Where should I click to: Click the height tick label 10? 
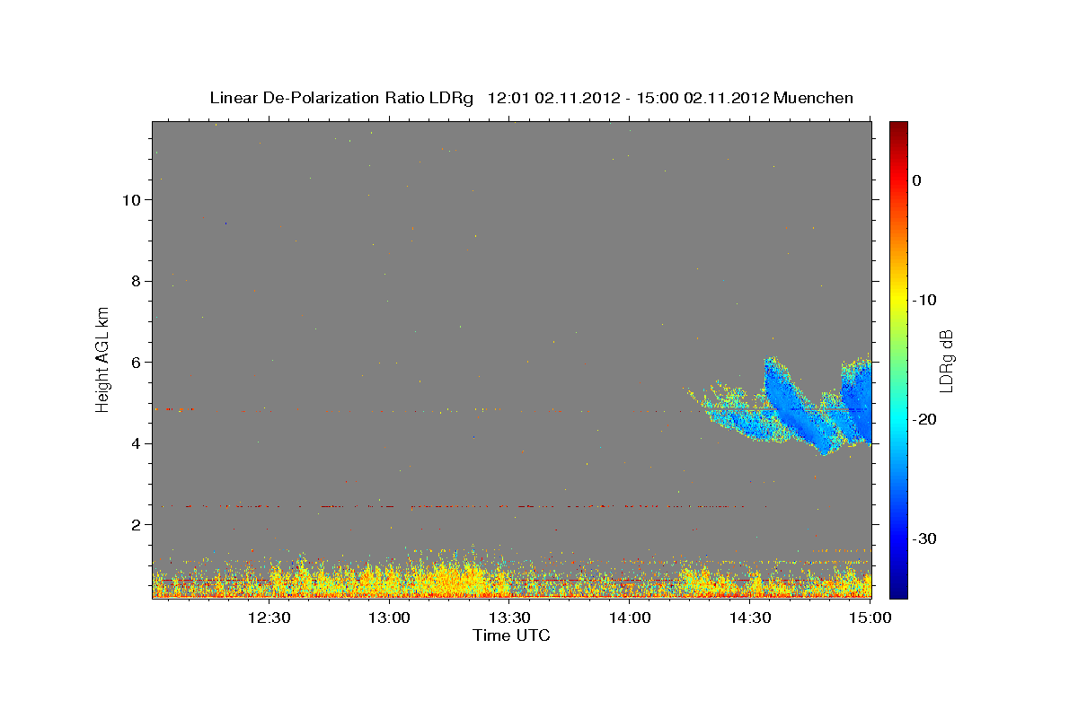pos(130,199)
